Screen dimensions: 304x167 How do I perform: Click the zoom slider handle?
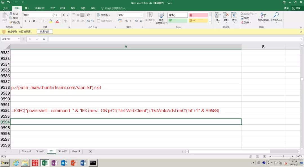(283, 156)
